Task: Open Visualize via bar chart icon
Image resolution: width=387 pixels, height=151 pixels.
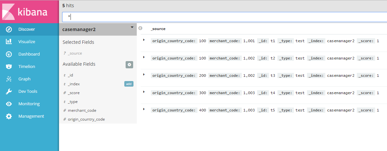Action: click(9, 42)
